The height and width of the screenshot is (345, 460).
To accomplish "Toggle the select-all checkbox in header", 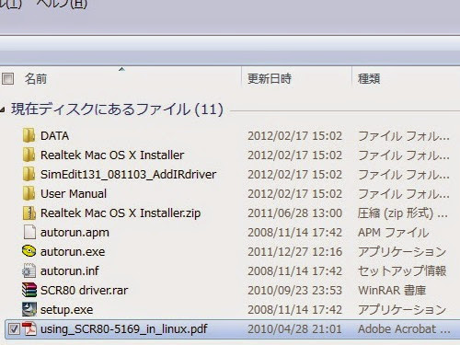I will coord(7,79).
